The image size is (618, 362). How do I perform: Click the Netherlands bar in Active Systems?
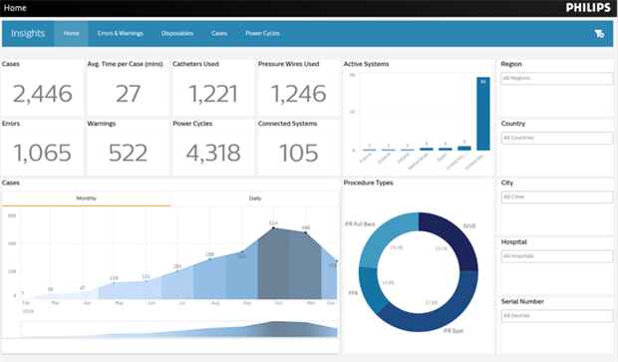pyautogui.click(x=427, y=149)
